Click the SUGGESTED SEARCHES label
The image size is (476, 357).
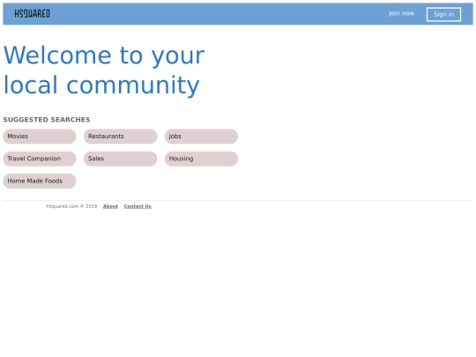coord(47,120)
